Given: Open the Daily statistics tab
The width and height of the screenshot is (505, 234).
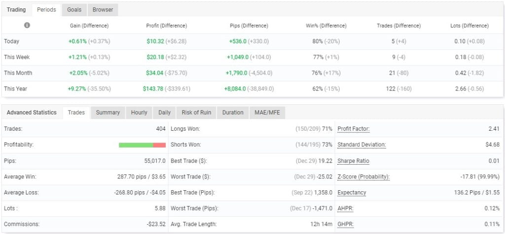Looking at the screenshot, I should coord(164,113).
